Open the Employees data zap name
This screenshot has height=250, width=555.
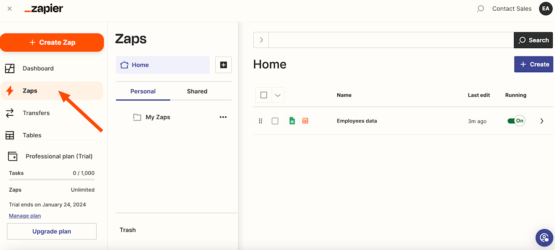click(357, 121)
